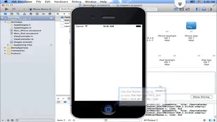The height and width of the screenshot is (122, 217).
Task: Click the simulator Home button
Action: [x=108, y=109]
